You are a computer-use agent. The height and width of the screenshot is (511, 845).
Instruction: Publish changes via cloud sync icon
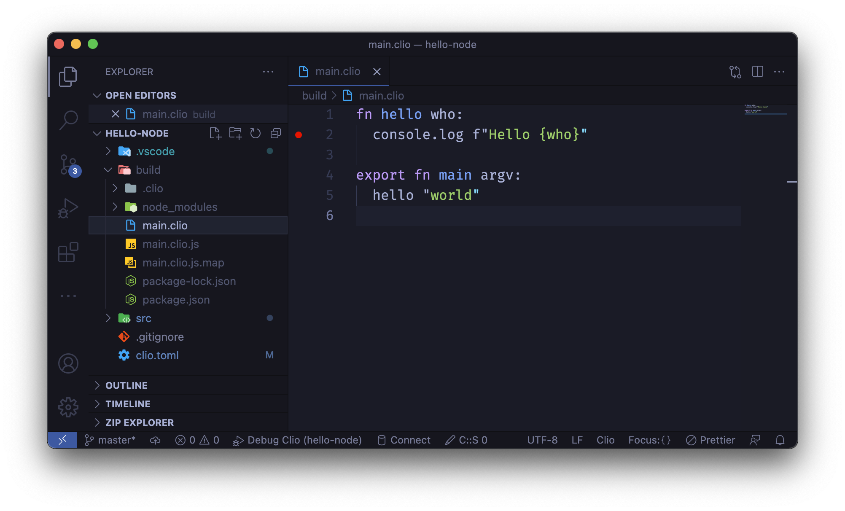pyautogui.click(x=155, y=440)
